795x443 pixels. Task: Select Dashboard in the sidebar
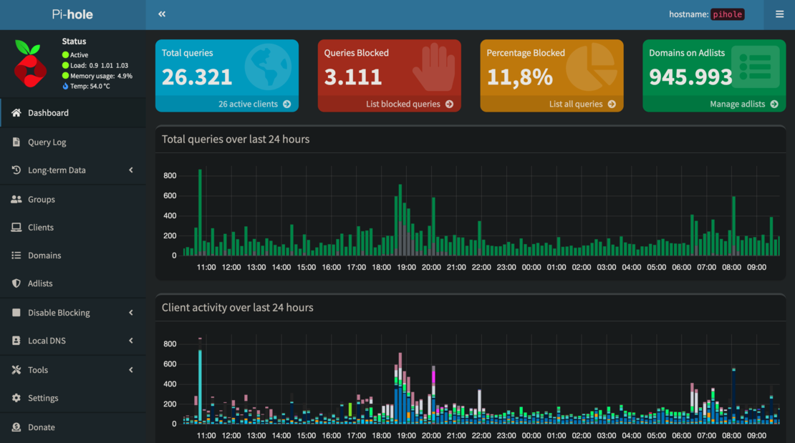click(48, 113)
